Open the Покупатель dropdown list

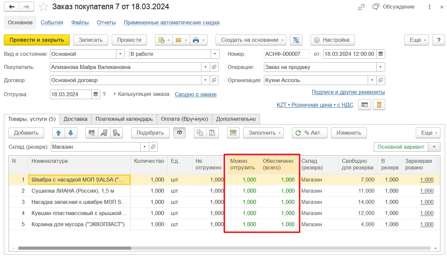[x=205, y=67]
